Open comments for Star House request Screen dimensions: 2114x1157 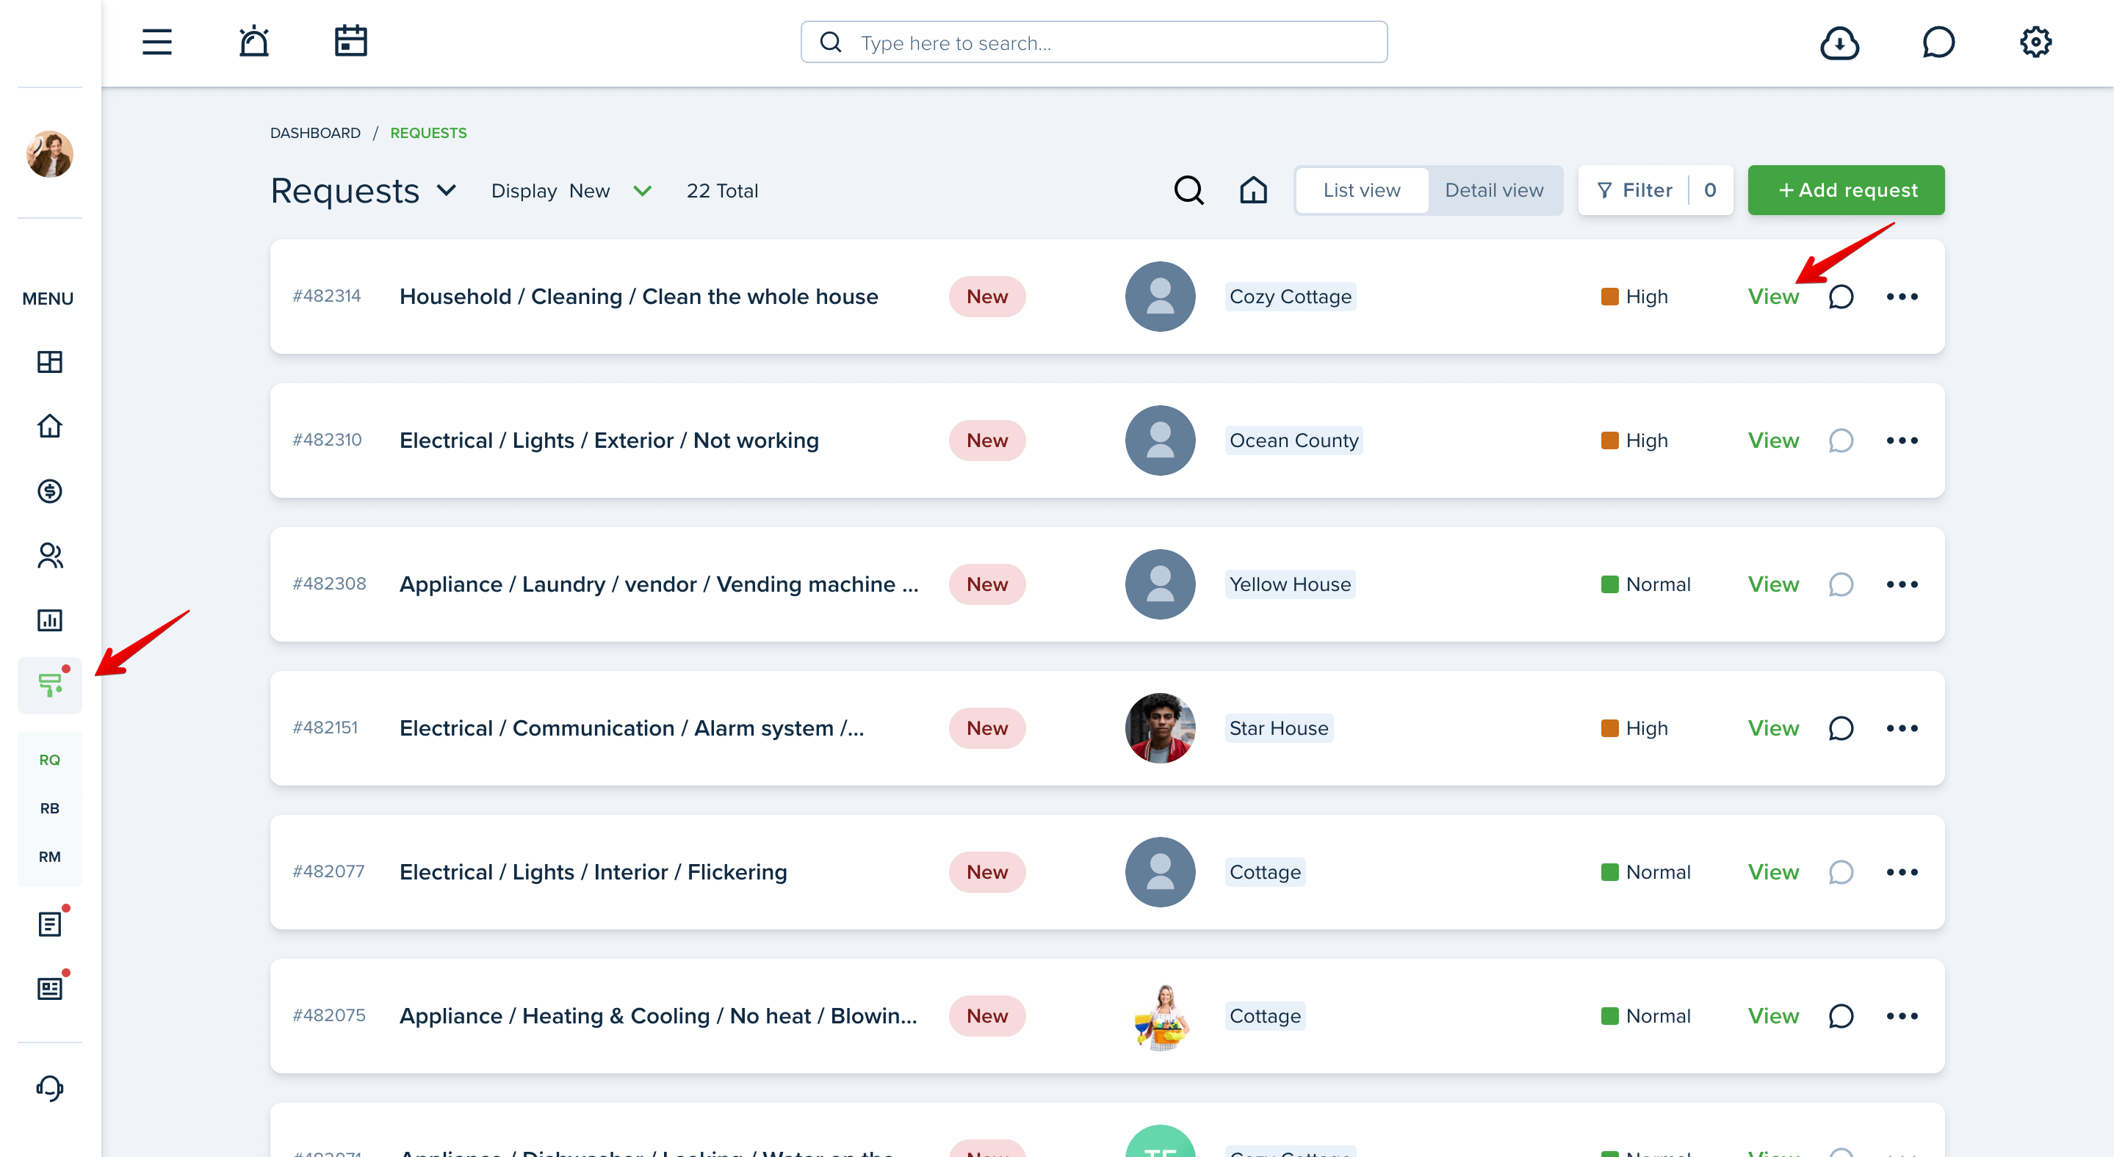[1840, 728]
